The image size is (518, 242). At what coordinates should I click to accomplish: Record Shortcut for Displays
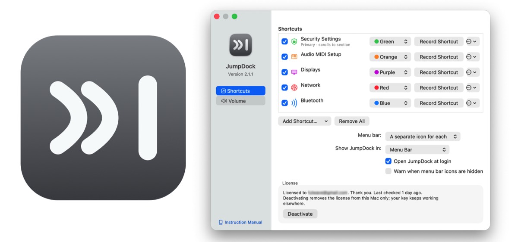pos(439,72)
